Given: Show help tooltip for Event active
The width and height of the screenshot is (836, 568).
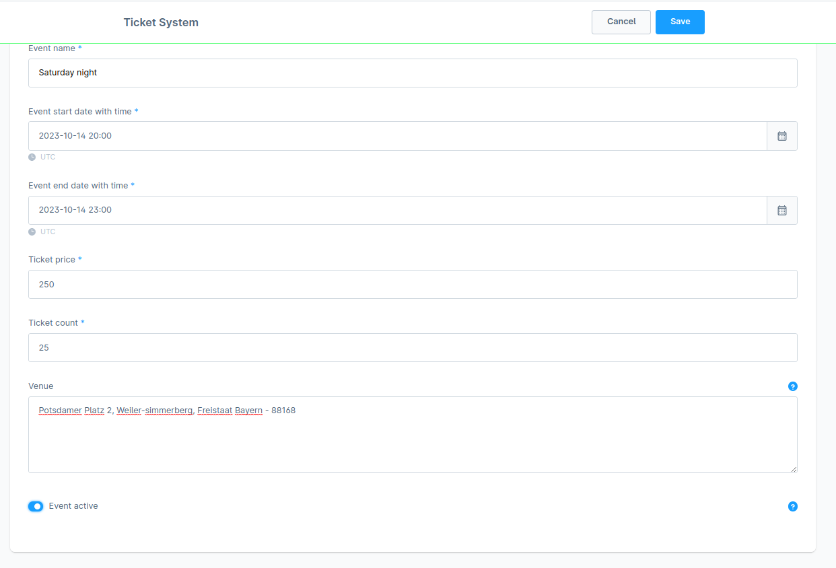Looking at the screenshot, I should [792, 506].
